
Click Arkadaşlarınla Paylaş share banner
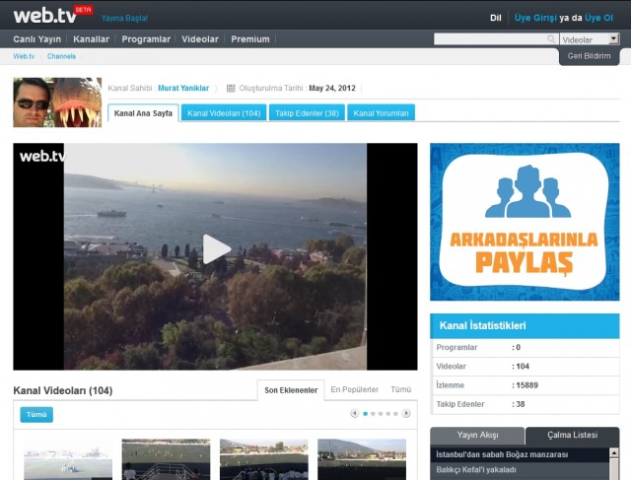pyautogui.click(x=525, y=222)
